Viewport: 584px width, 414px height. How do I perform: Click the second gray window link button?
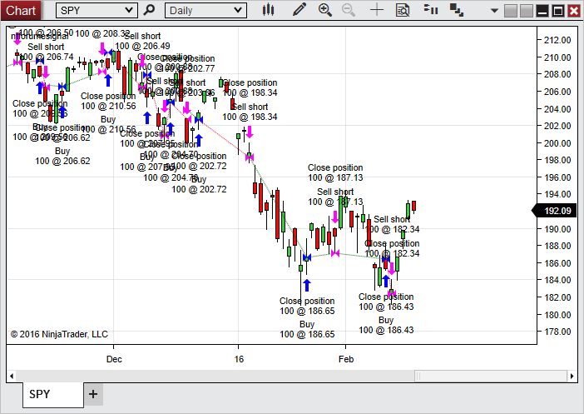527,11
